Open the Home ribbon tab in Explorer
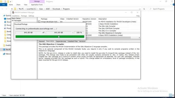 coord(11,5)
